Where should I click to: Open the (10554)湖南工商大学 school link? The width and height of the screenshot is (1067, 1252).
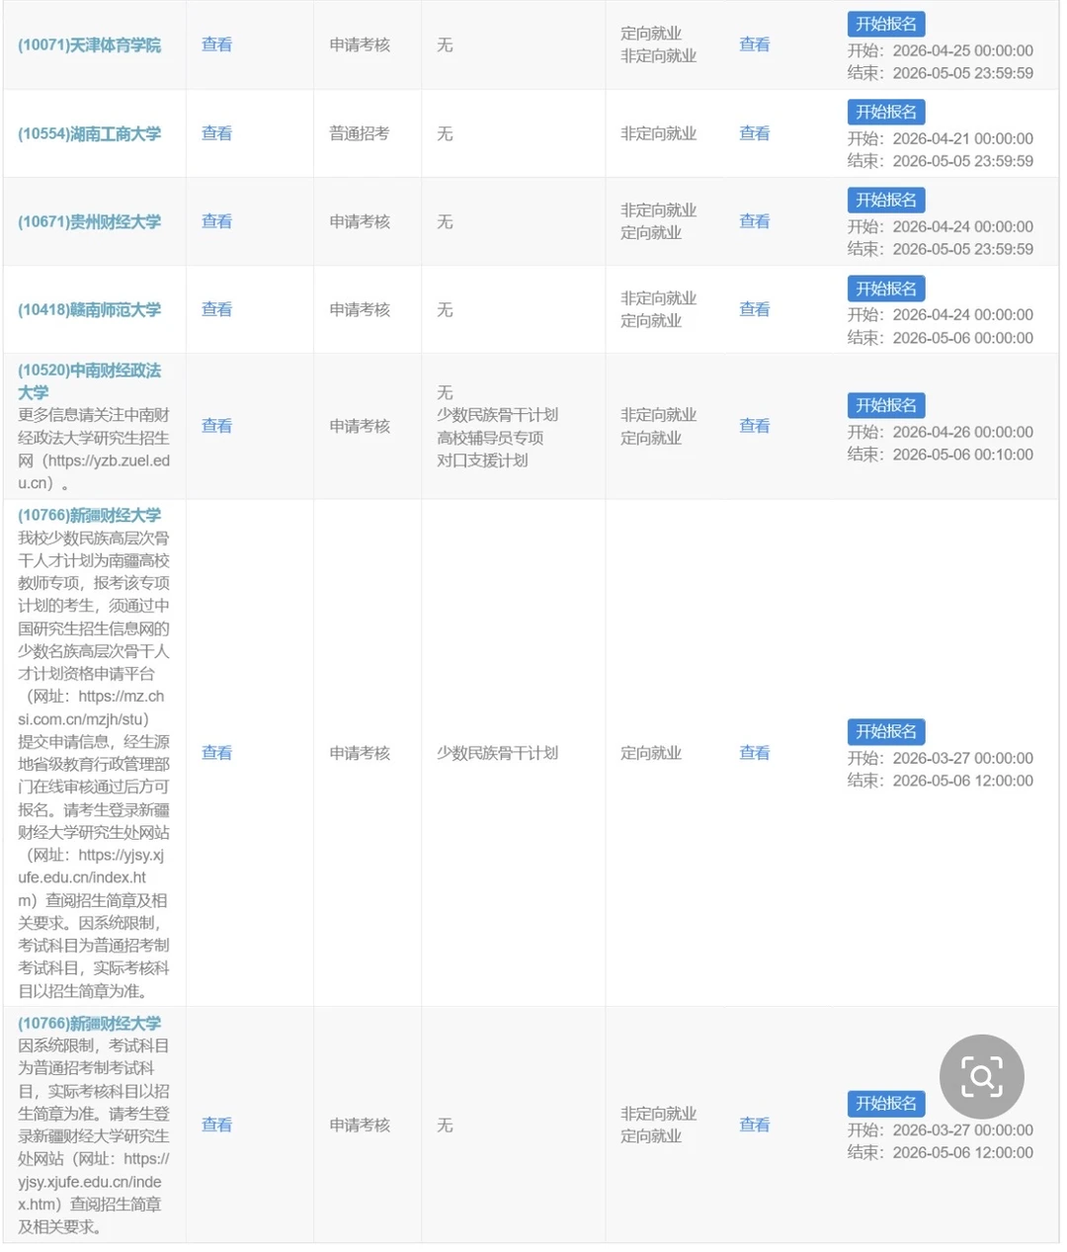click(x=89, y=133)
